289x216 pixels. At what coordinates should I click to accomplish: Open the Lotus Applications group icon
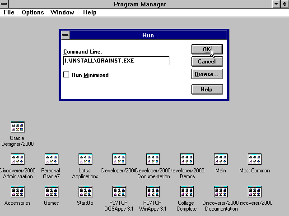(85, 159)
